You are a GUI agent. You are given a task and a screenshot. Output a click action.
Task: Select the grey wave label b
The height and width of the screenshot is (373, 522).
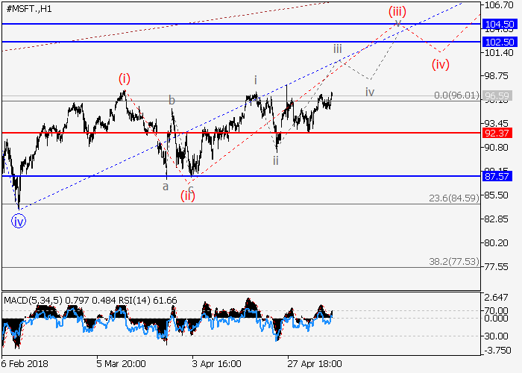point(172,100)
